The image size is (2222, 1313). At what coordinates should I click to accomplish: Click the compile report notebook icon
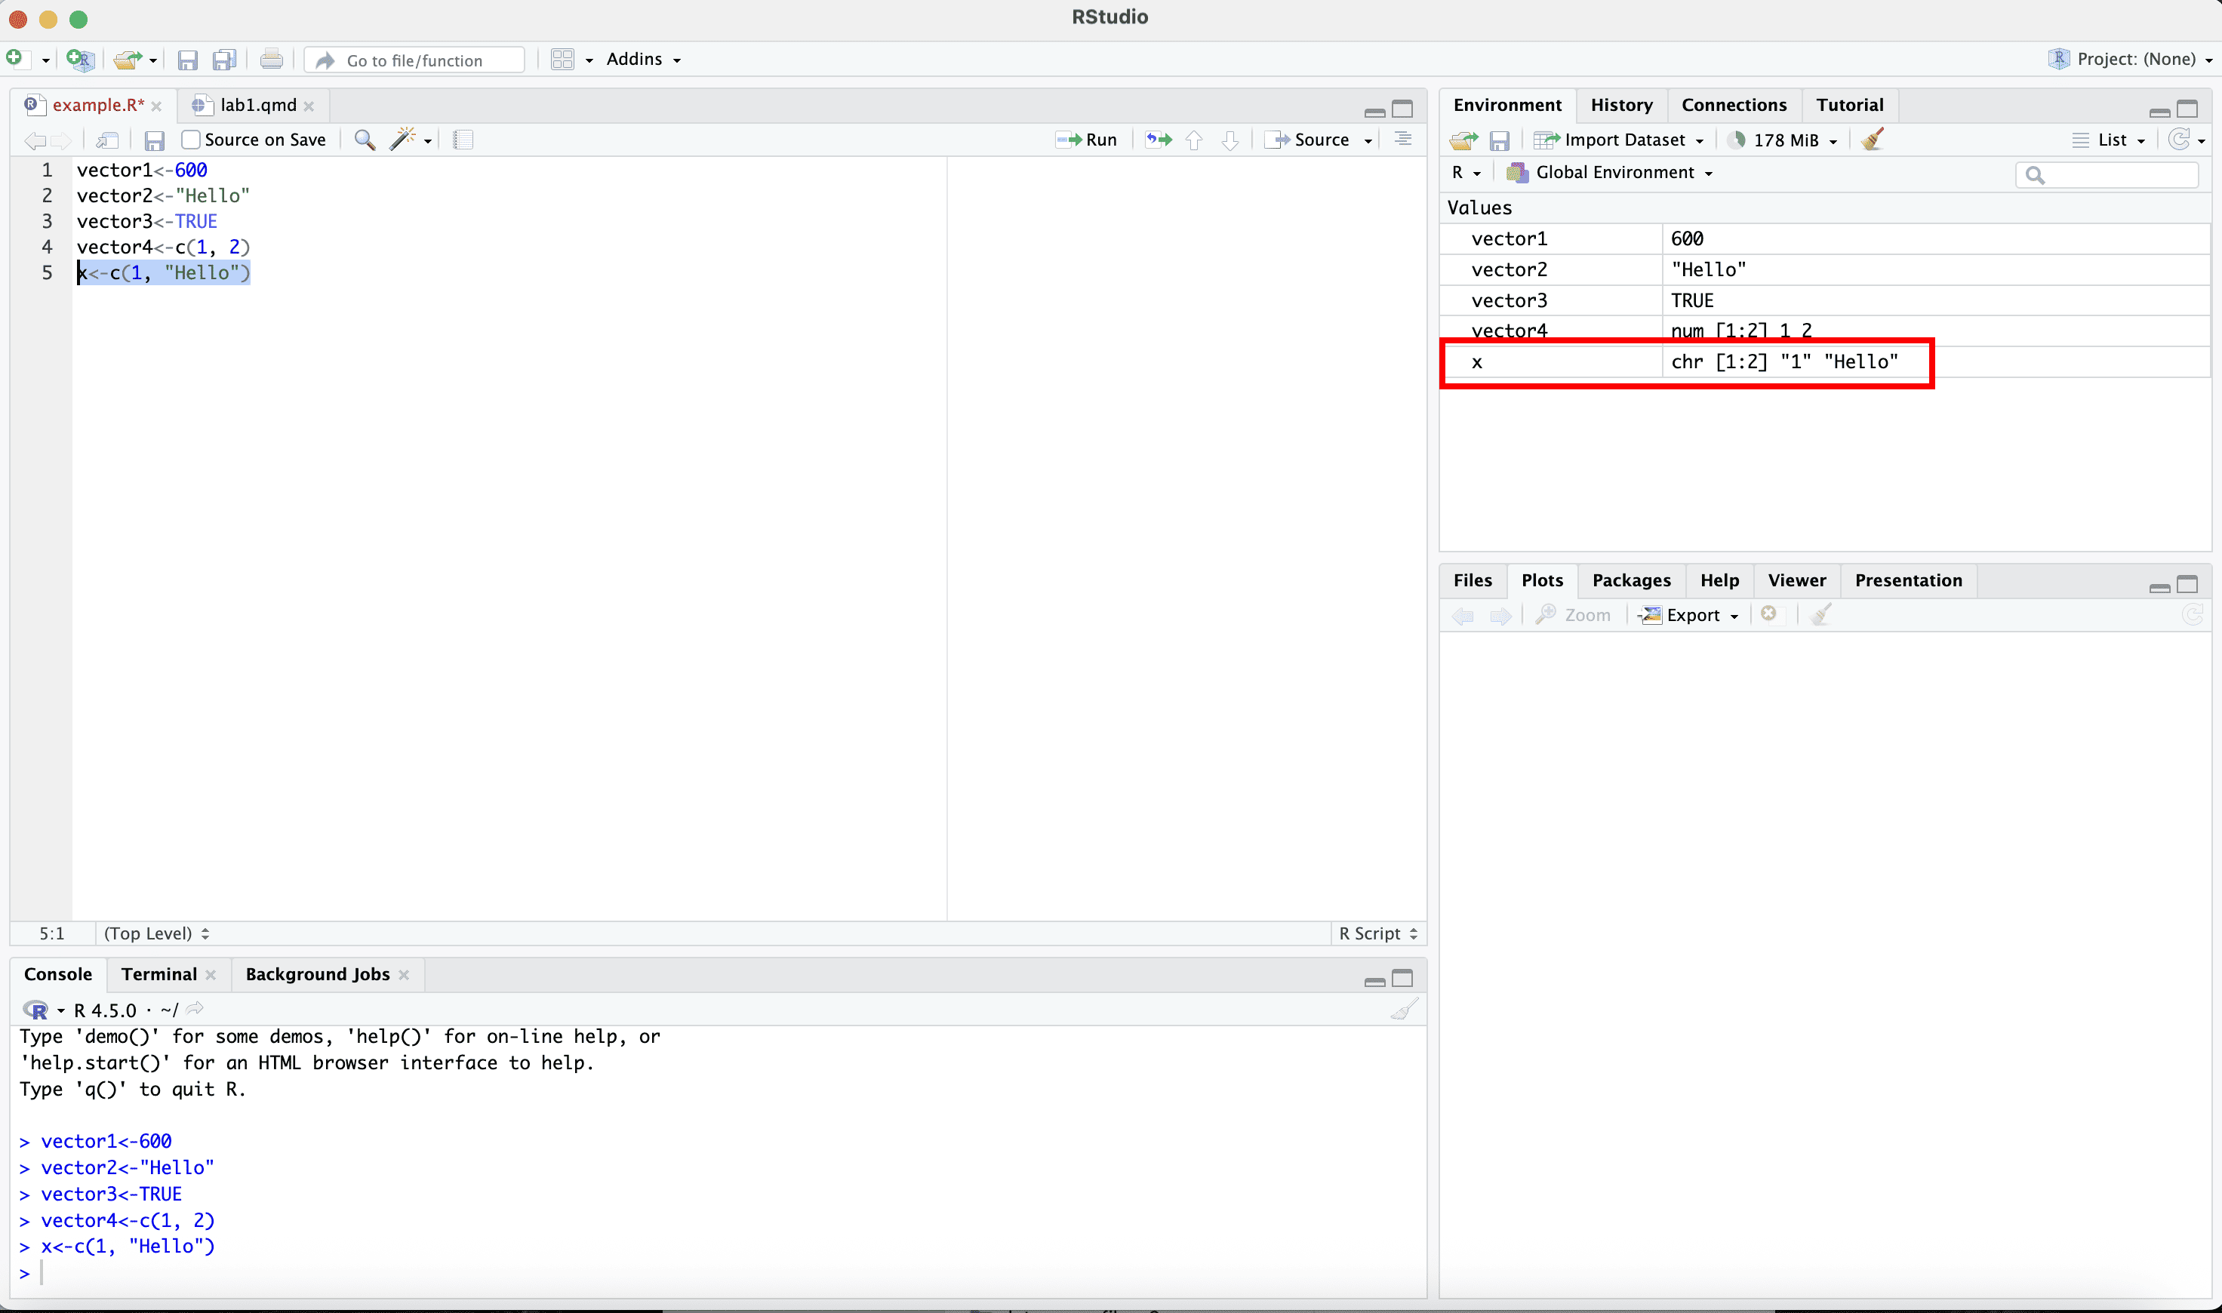462,139
